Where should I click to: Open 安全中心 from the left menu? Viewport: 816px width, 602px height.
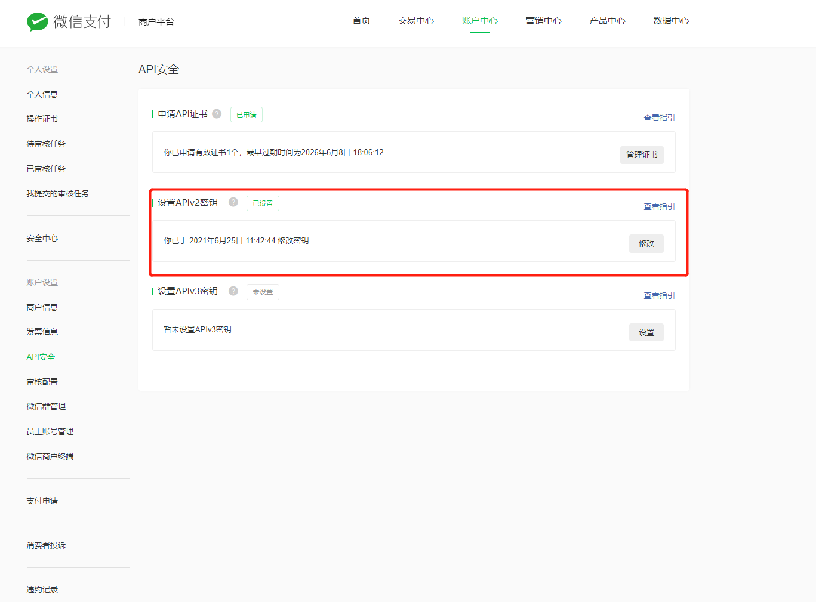42,238
